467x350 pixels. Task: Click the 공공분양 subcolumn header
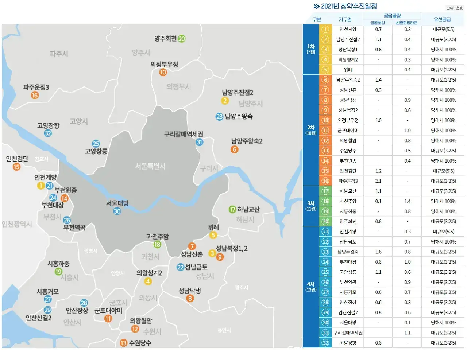pos(378,22)
